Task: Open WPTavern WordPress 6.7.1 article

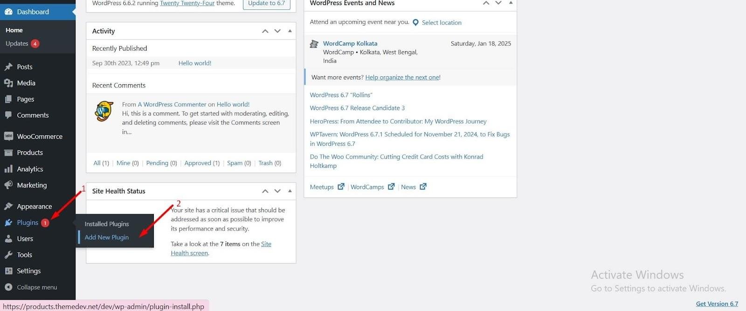Action: pyautogui.click(x=410, y=139)
